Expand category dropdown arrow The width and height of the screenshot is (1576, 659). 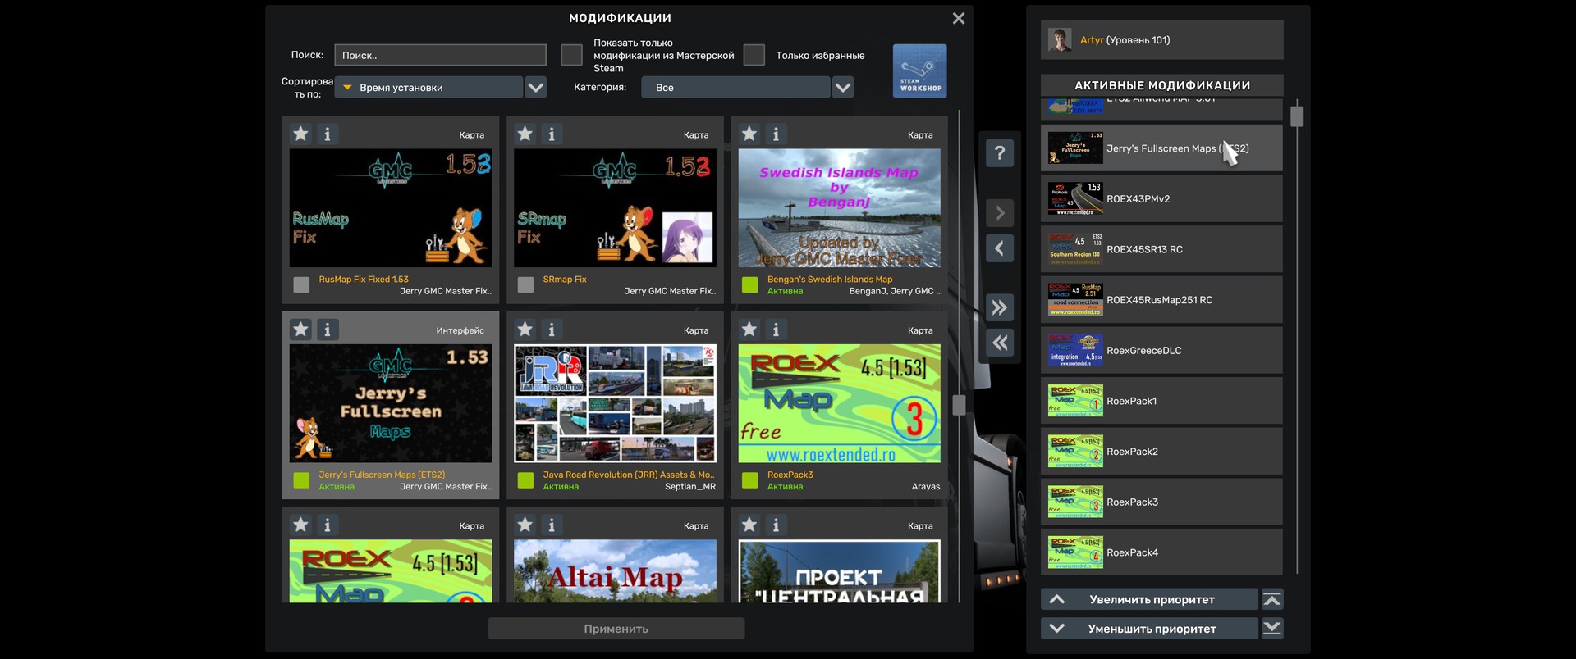coord(843,87)
